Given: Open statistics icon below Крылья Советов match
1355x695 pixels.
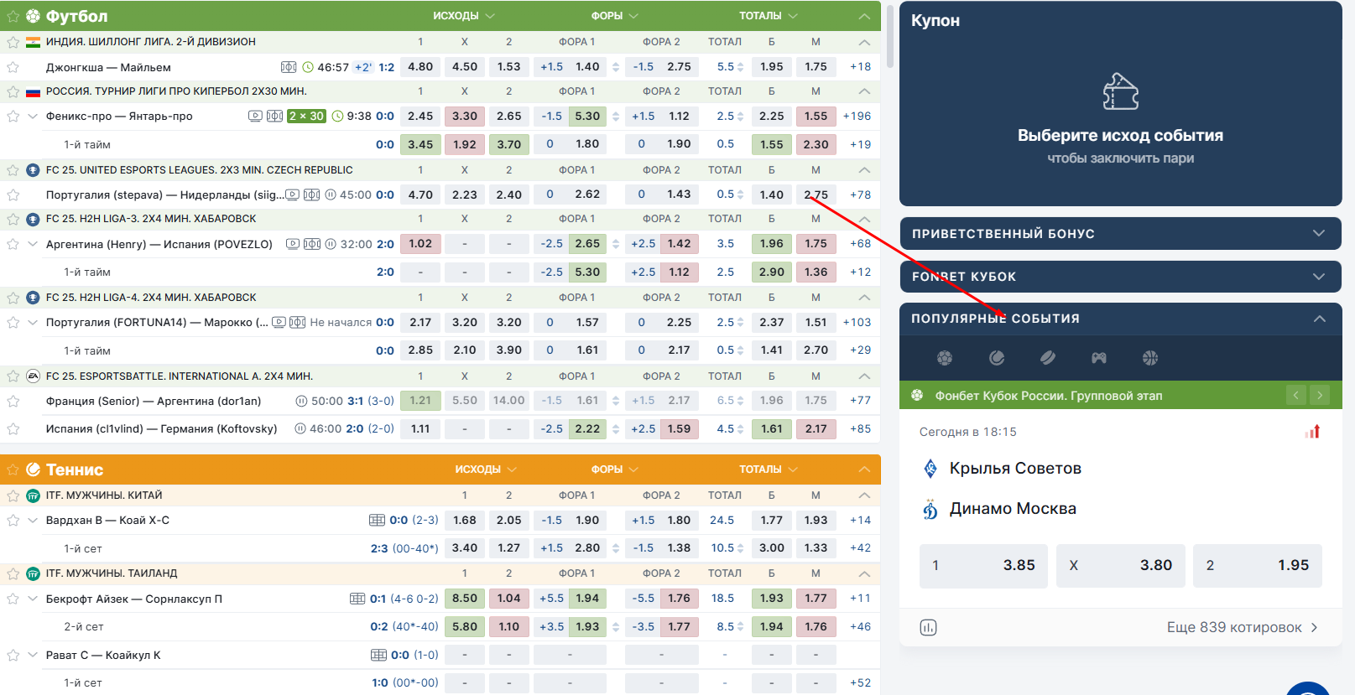Looking at the screenshot, I should [x=928, y=627].
